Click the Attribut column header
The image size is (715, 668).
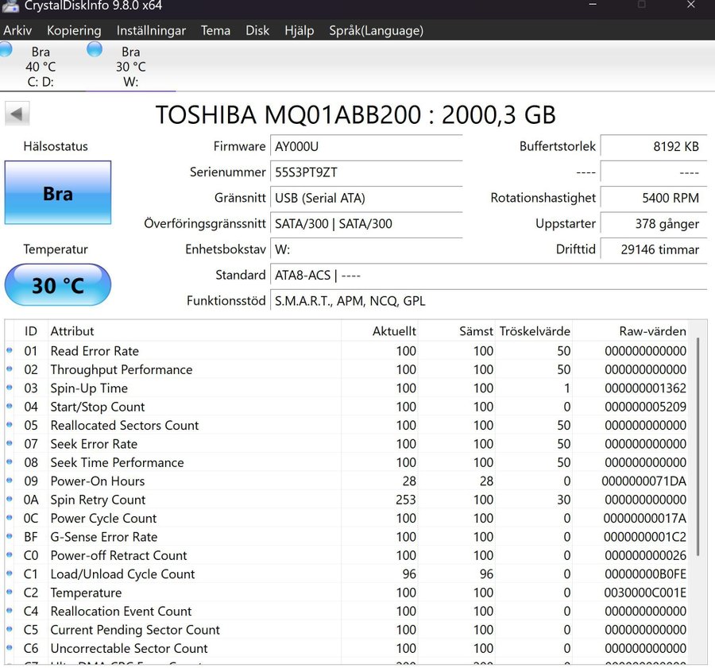tap(195, 331)
